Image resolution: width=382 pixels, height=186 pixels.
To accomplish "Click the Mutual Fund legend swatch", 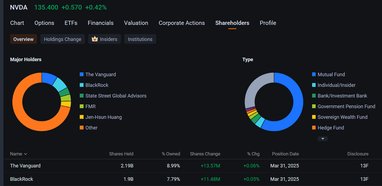I will [314, 74].
